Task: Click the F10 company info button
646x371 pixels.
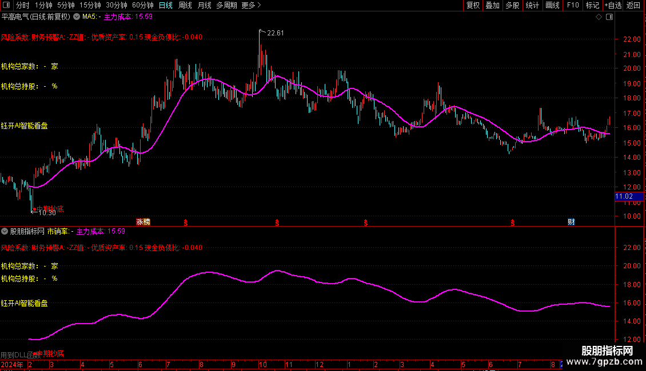Action: [572, 5]
